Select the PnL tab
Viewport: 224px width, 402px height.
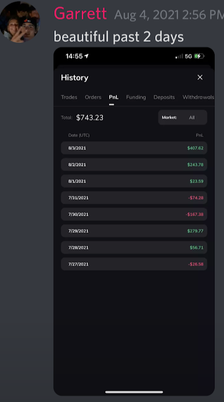coord(113,97)
